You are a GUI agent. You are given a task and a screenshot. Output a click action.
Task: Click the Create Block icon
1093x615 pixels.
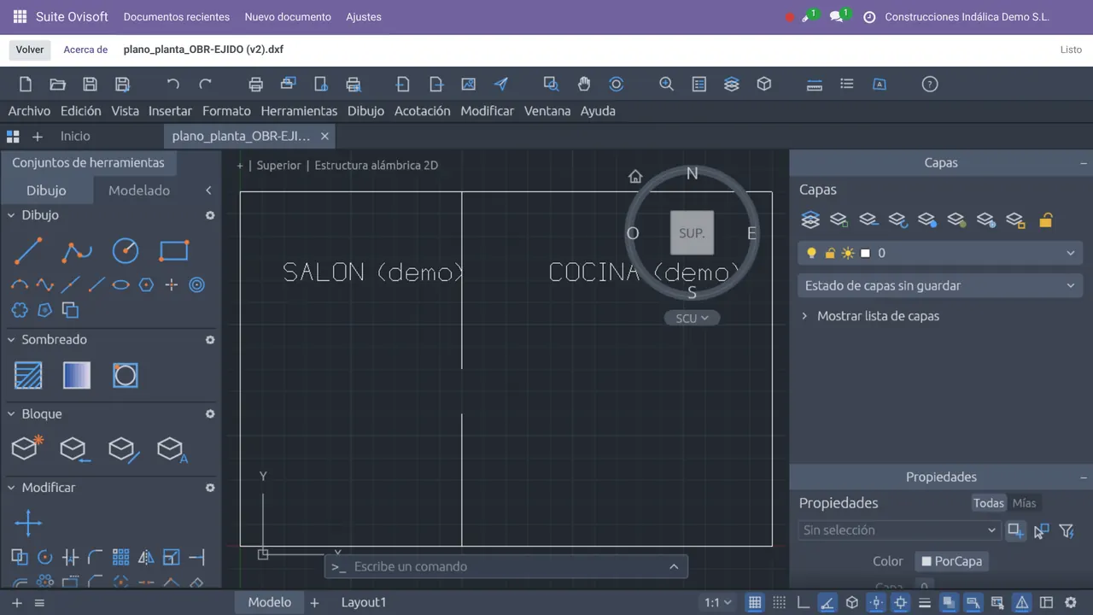tap(26, 448)
